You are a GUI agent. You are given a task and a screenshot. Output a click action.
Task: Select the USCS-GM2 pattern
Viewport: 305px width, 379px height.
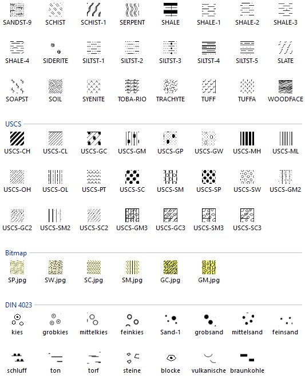coord(286,177)
